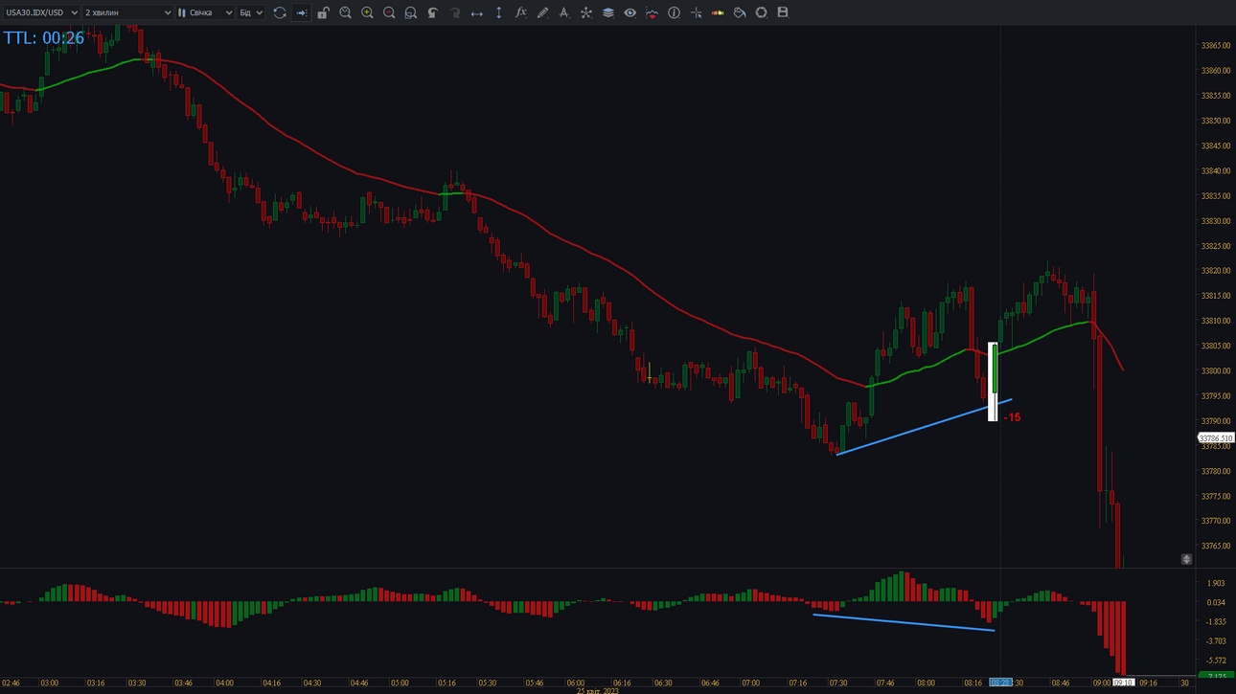Click the 07:30 time axis label
1236x694 pixels.
(x=838, y=683)
